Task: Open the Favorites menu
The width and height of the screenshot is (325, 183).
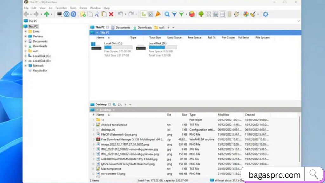Action: [61, 8]
